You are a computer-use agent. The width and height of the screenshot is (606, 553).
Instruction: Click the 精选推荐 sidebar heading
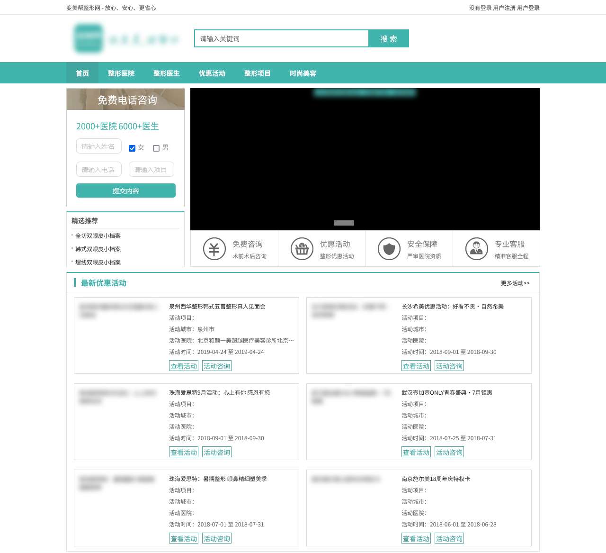click(x=85, y=221)
